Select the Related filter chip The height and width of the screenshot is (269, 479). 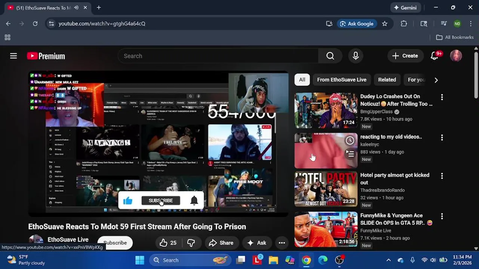[x=387, y=80]
